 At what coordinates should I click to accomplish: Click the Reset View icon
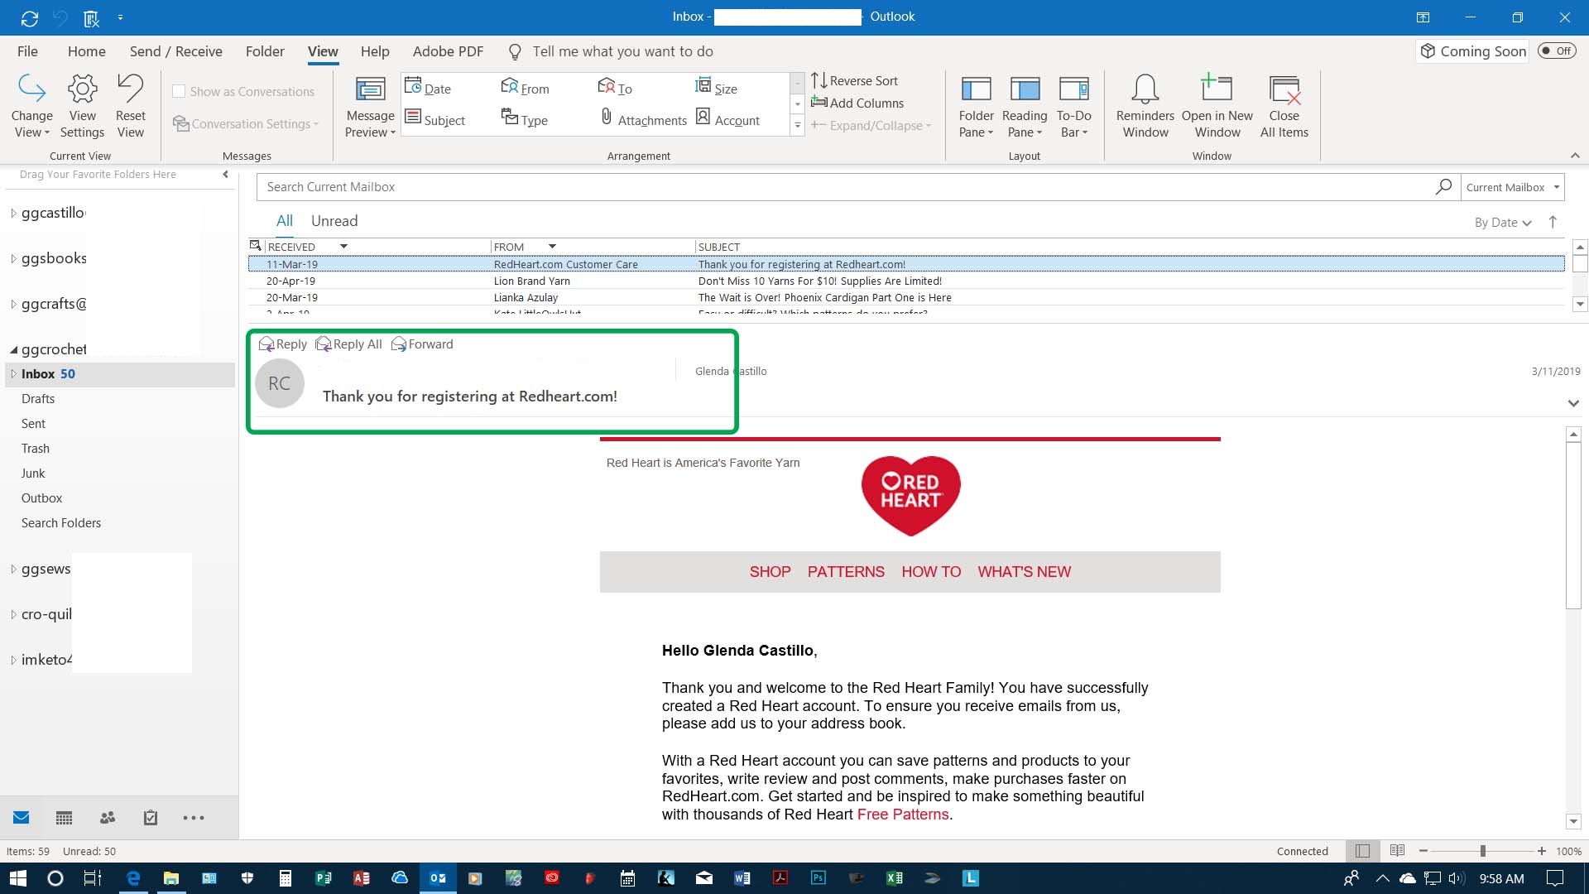tap(130, 89)
